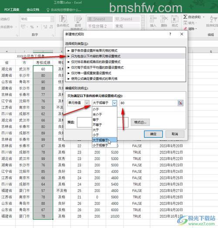Screen dimensions: 218x228
Task: Choose 小于或等于 in operator list
Action: coord(104,145)
